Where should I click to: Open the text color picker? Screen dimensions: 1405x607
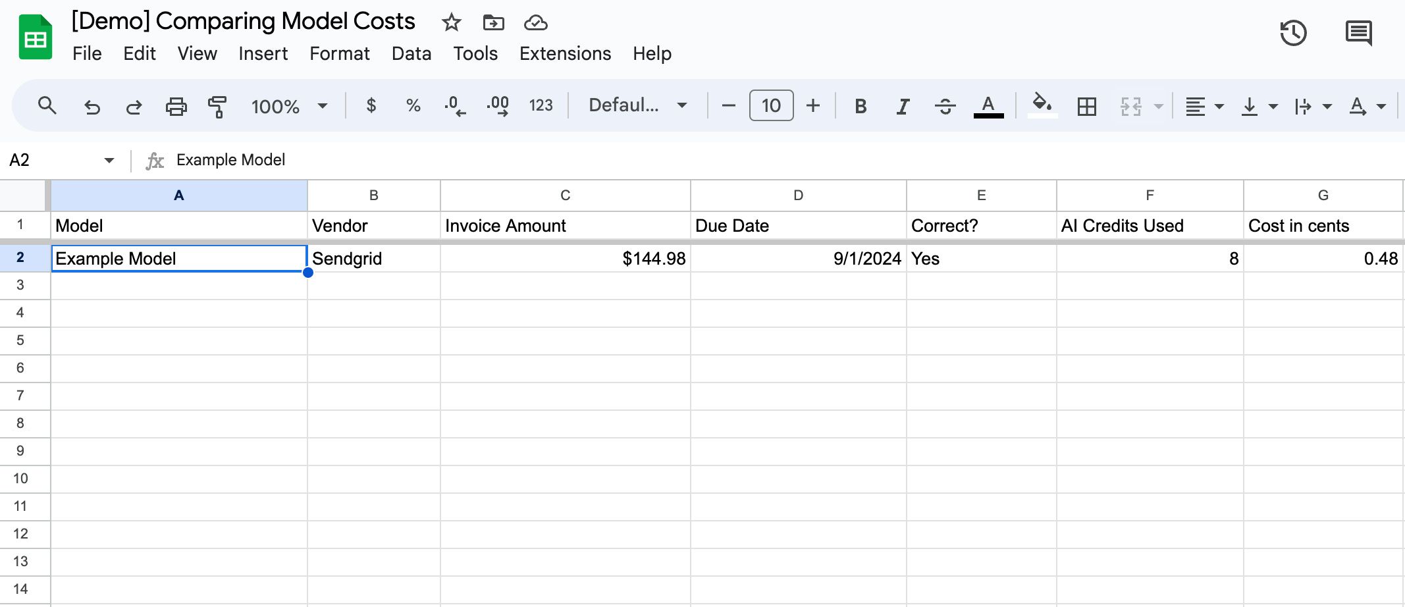(988, 106)
